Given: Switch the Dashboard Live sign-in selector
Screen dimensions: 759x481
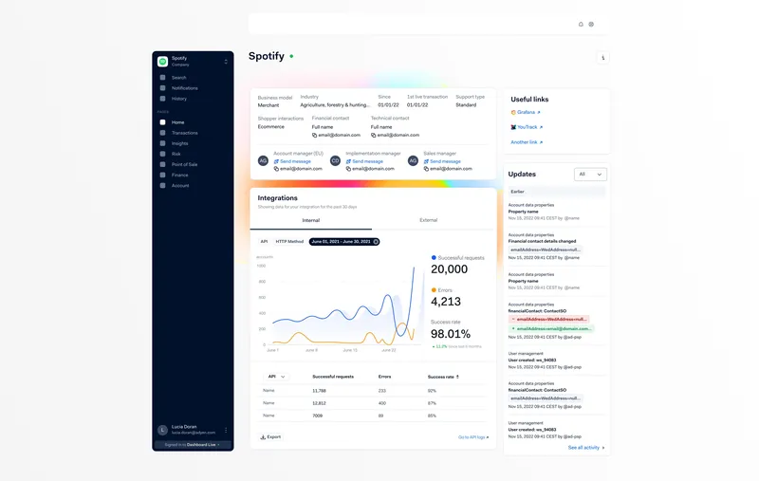Looking at the screenshot, I should pyautogui.click(x=193, y=445).
